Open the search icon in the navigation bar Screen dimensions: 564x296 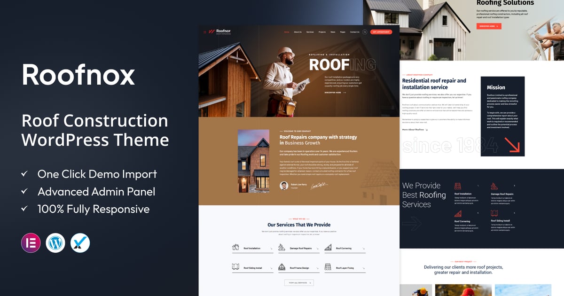(365, 32)
